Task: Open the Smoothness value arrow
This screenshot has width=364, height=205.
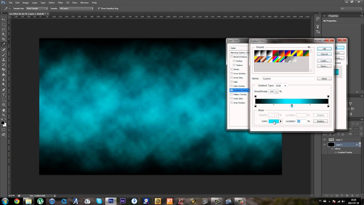Action: point(276,92)
